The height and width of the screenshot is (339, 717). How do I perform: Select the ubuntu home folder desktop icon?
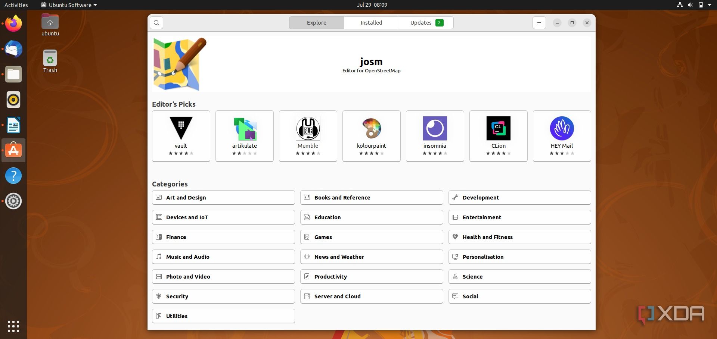50,25
